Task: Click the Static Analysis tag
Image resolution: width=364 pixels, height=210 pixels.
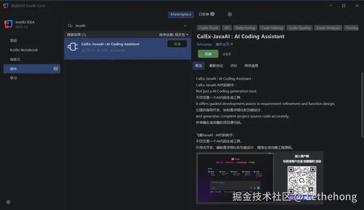Action: [x=328, y=28]
